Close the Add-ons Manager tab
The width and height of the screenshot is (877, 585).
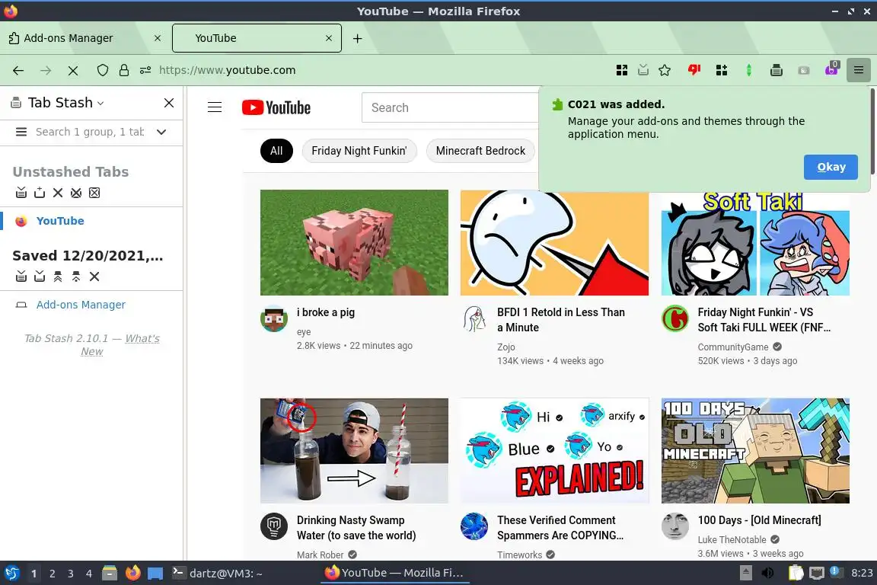tap(158, 38)
